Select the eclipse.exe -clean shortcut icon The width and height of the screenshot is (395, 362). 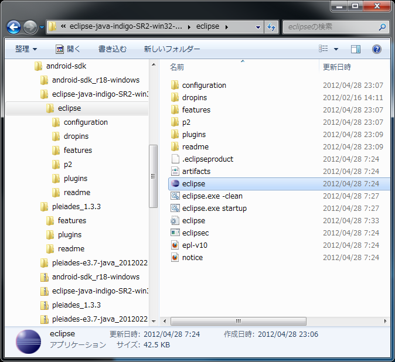pyautogui.click(x=175, y=196)
